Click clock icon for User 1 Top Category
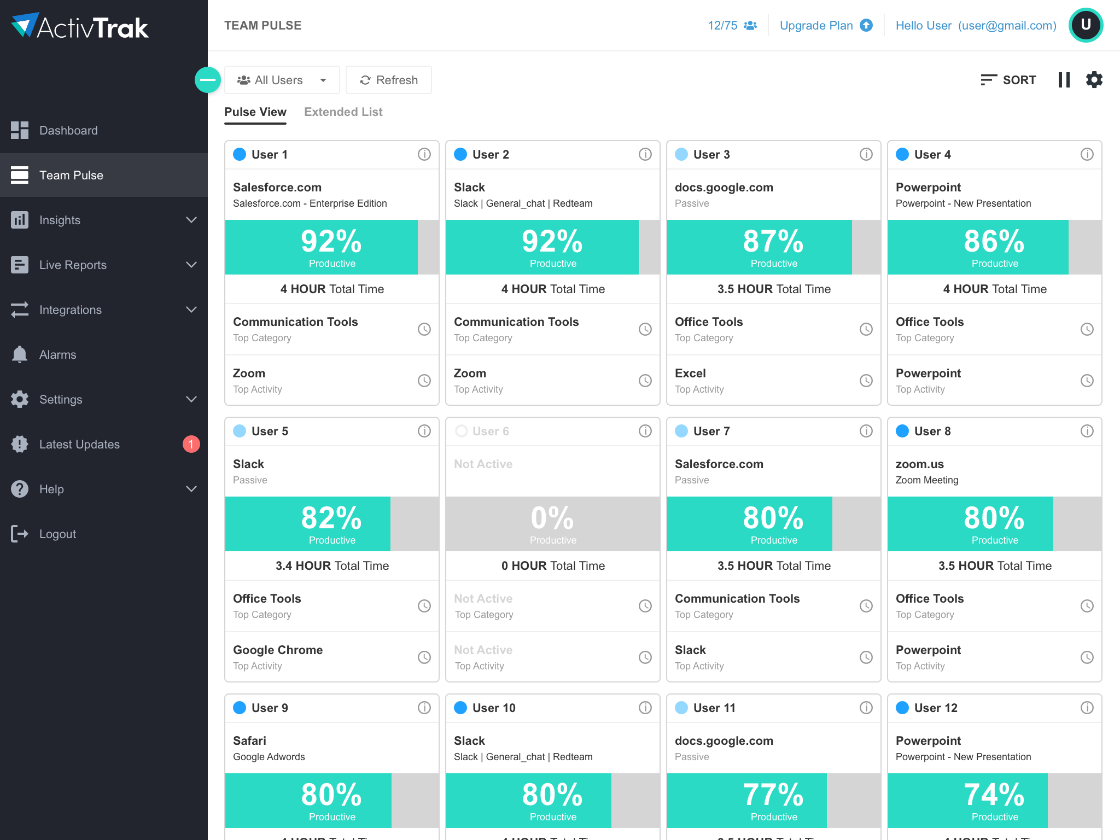 [424, 329]
